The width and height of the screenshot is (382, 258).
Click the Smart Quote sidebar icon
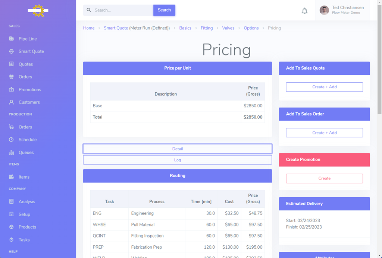(x=12, y=51)
